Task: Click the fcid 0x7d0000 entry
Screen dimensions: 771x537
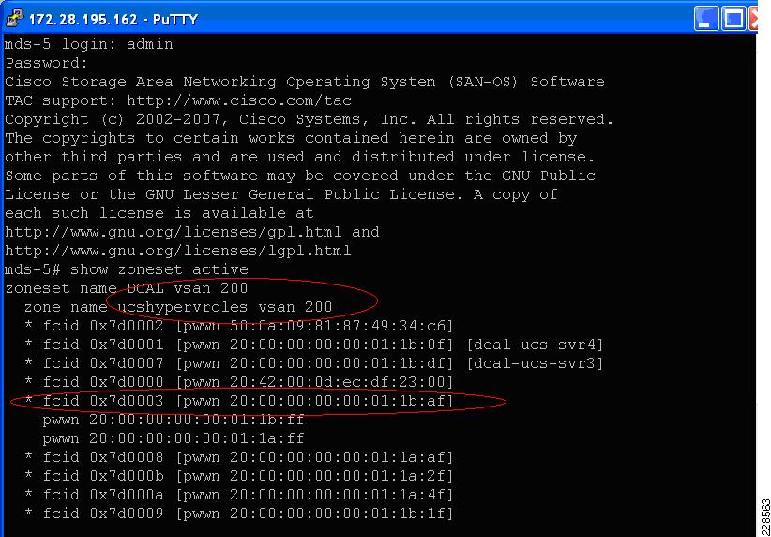Action: point(239,381)
